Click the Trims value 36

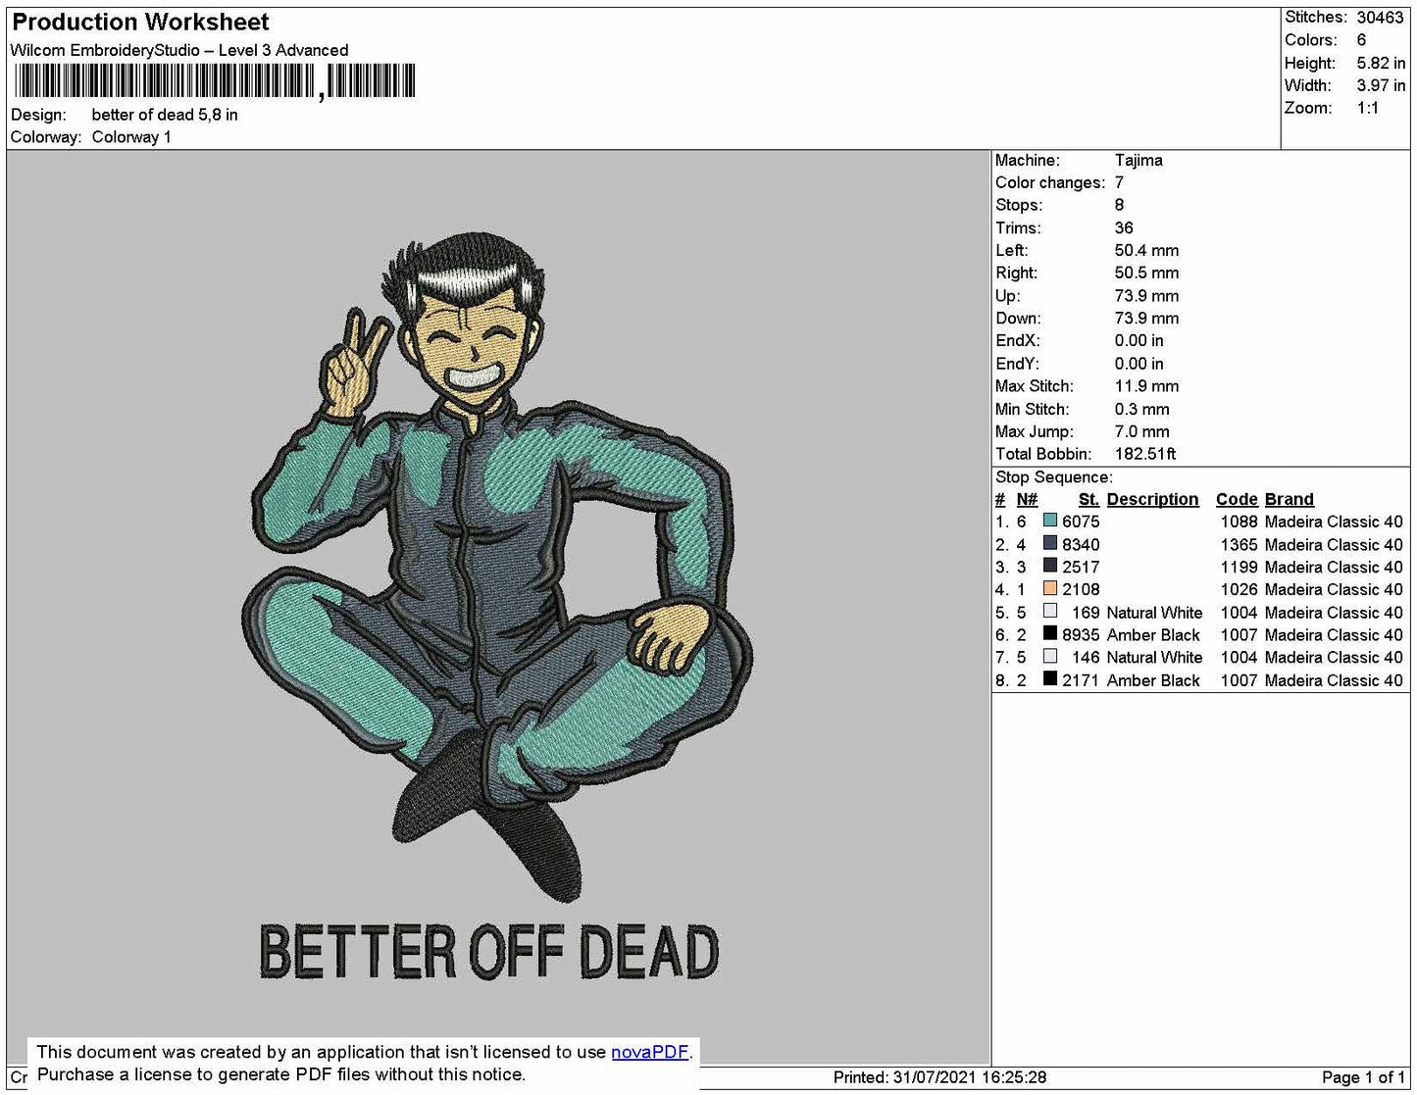pos(1124,227)
